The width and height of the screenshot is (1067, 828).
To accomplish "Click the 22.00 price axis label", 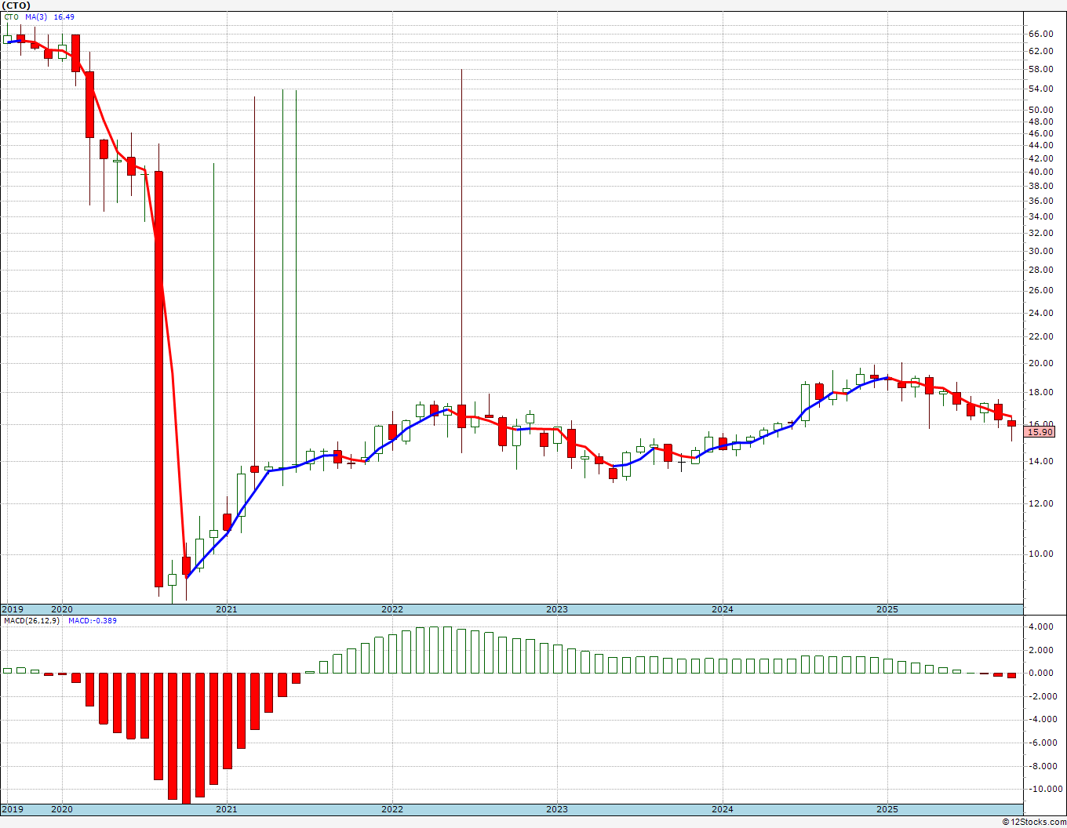I will pos(1040,336).
